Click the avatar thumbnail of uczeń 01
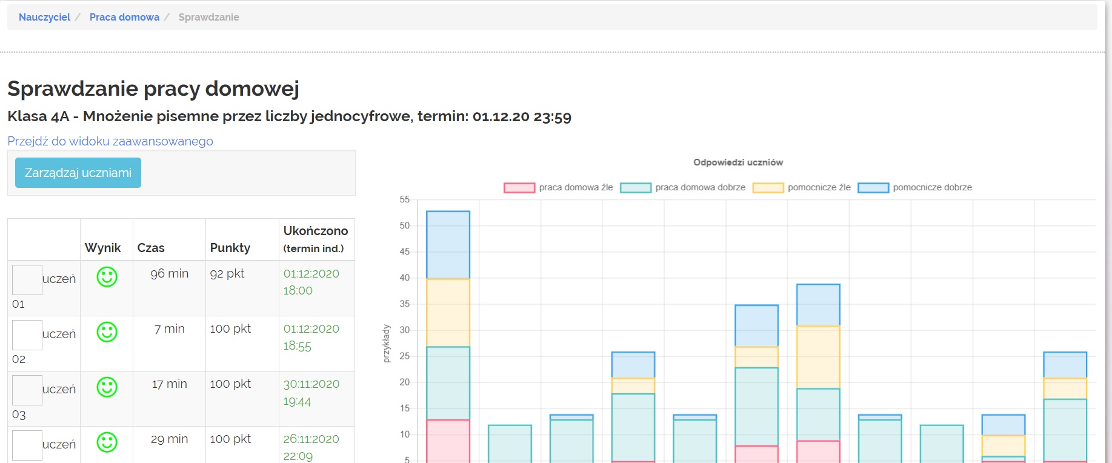The image size is (1112, 463). [x=27, y=280]
